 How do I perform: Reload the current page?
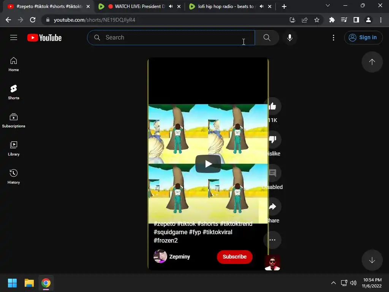(x=33, y=20)
